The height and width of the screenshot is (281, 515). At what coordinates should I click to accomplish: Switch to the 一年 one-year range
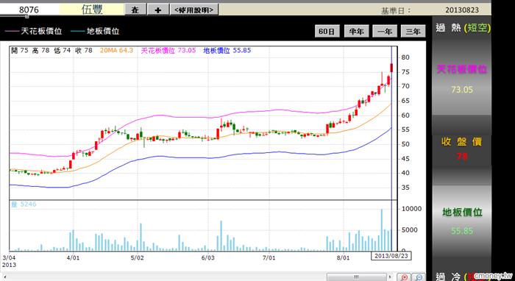[385, 32]
